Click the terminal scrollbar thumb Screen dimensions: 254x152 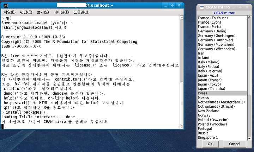pyautogui.click(x=182, y=103)
